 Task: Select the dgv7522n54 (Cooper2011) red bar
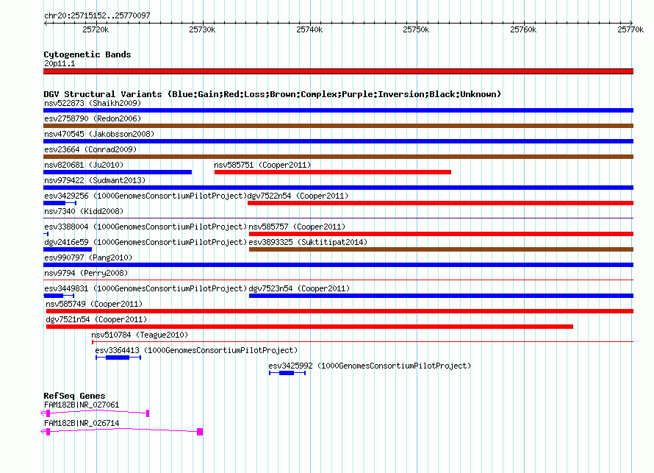click(x=440, y=203)
